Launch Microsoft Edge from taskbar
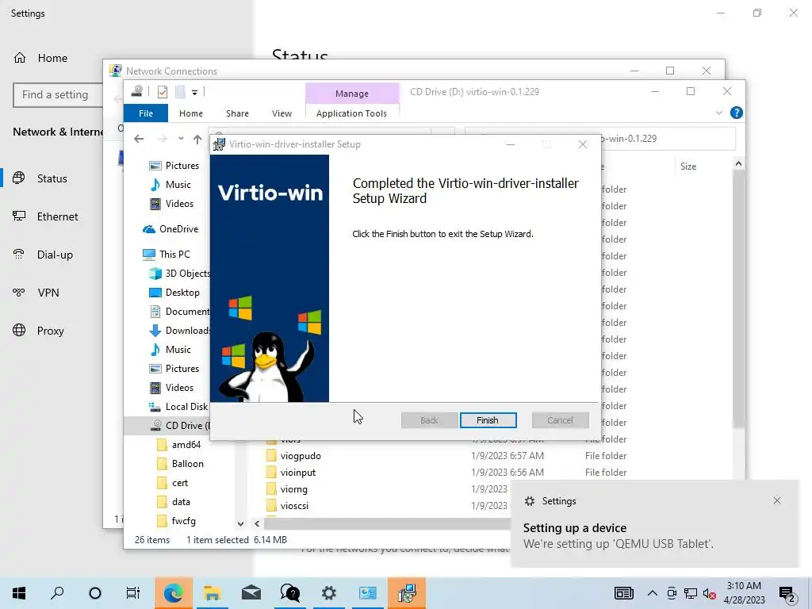Viewport: 812px width, 609px height. pos(174,593)
